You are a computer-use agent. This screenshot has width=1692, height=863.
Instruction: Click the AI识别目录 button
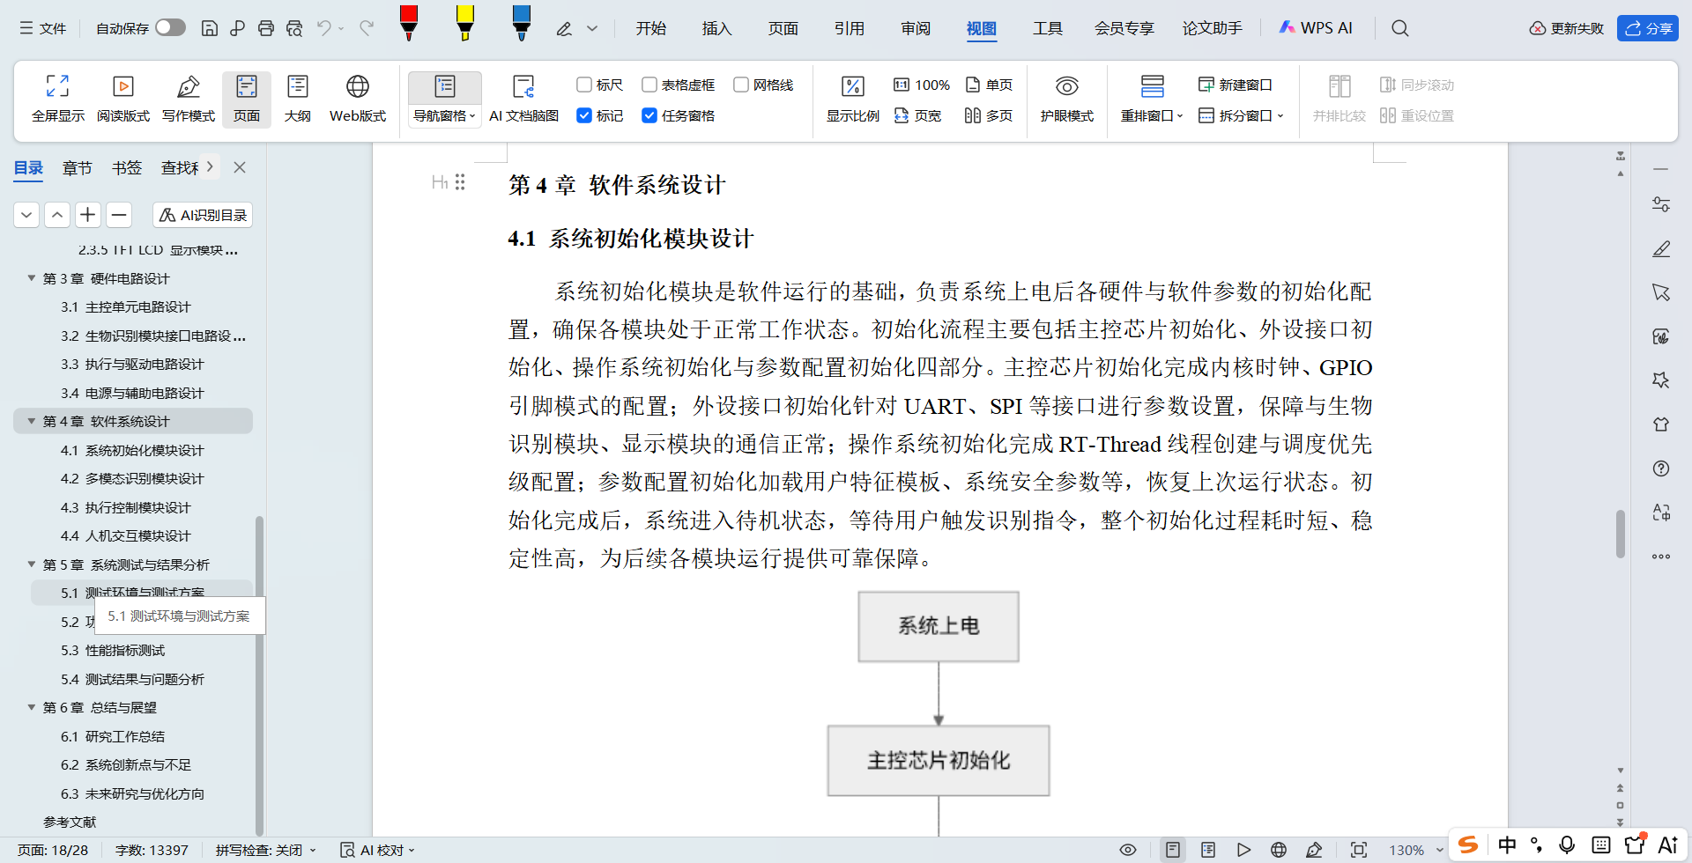(203, 215)
